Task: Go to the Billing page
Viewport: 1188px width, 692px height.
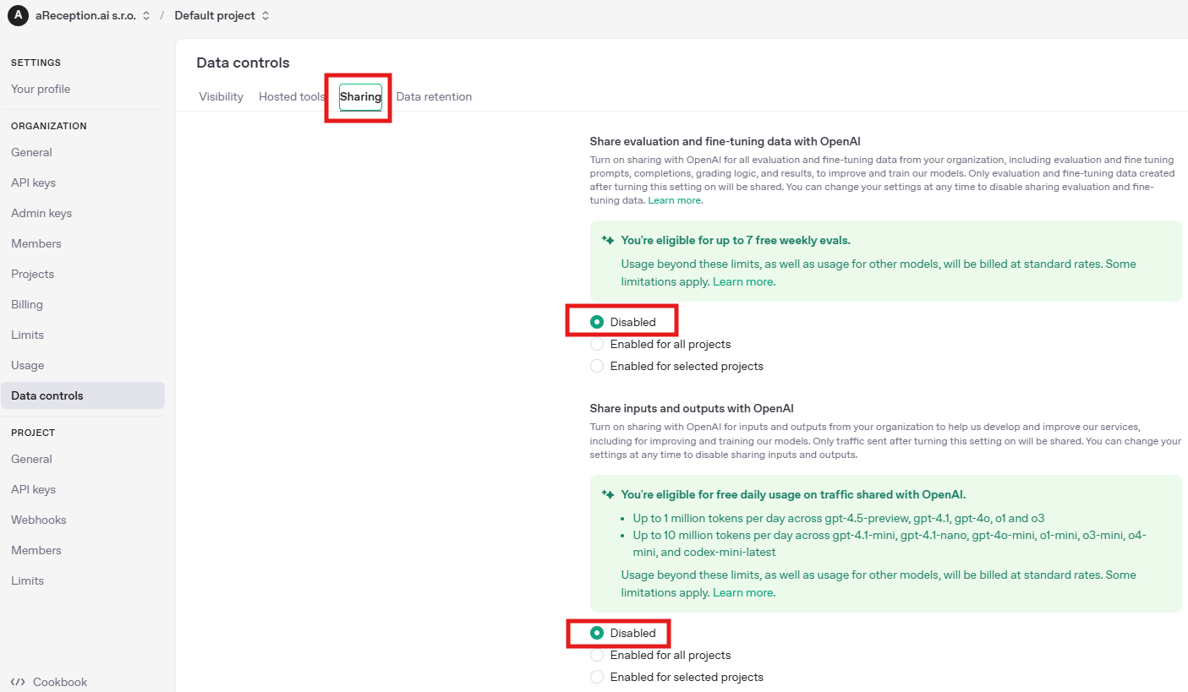Action: pyautogui.click(x=27, y=304)
